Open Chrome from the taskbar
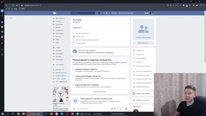This screenshot has height=116, width=206. point(18,114)
